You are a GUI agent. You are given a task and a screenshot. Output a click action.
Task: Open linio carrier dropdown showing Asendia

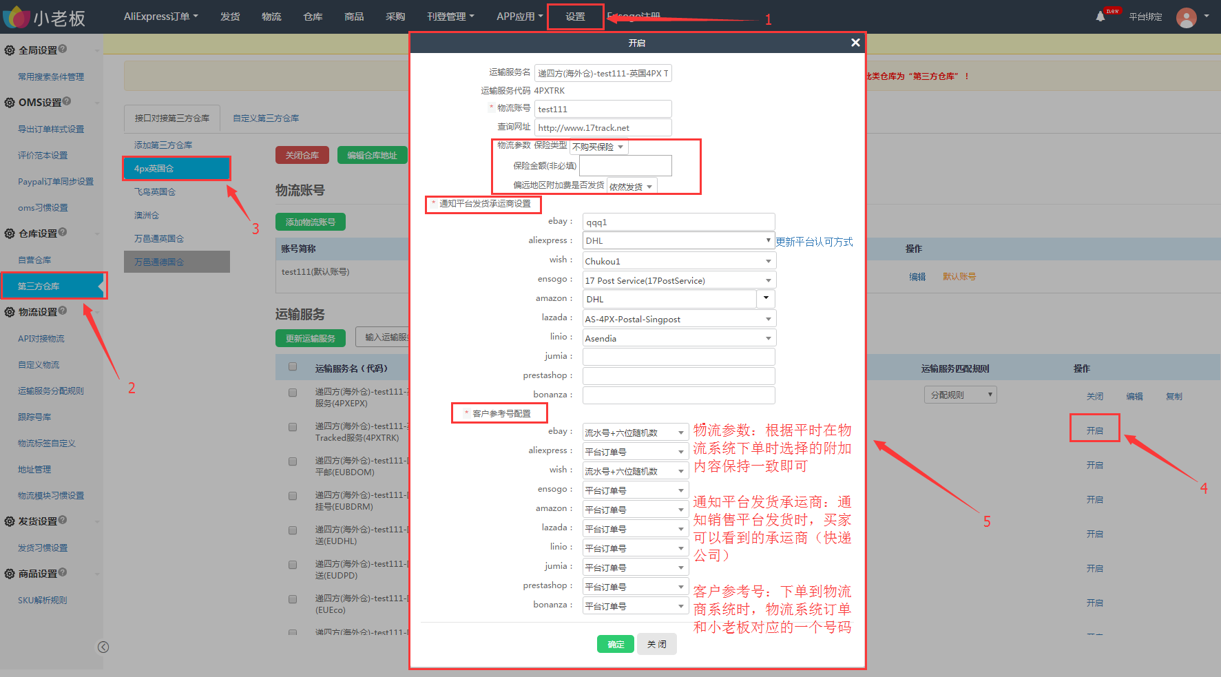(679, 338)
